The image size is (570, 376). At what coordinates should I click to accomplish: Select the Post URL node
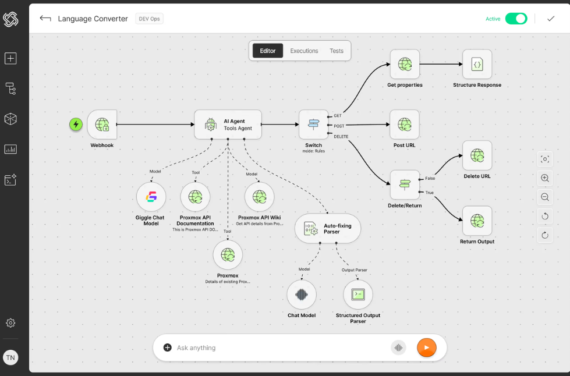click(405, 125)
